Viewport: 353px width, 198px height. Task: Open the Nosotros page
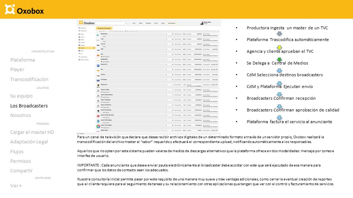click(x=21, y=115)
